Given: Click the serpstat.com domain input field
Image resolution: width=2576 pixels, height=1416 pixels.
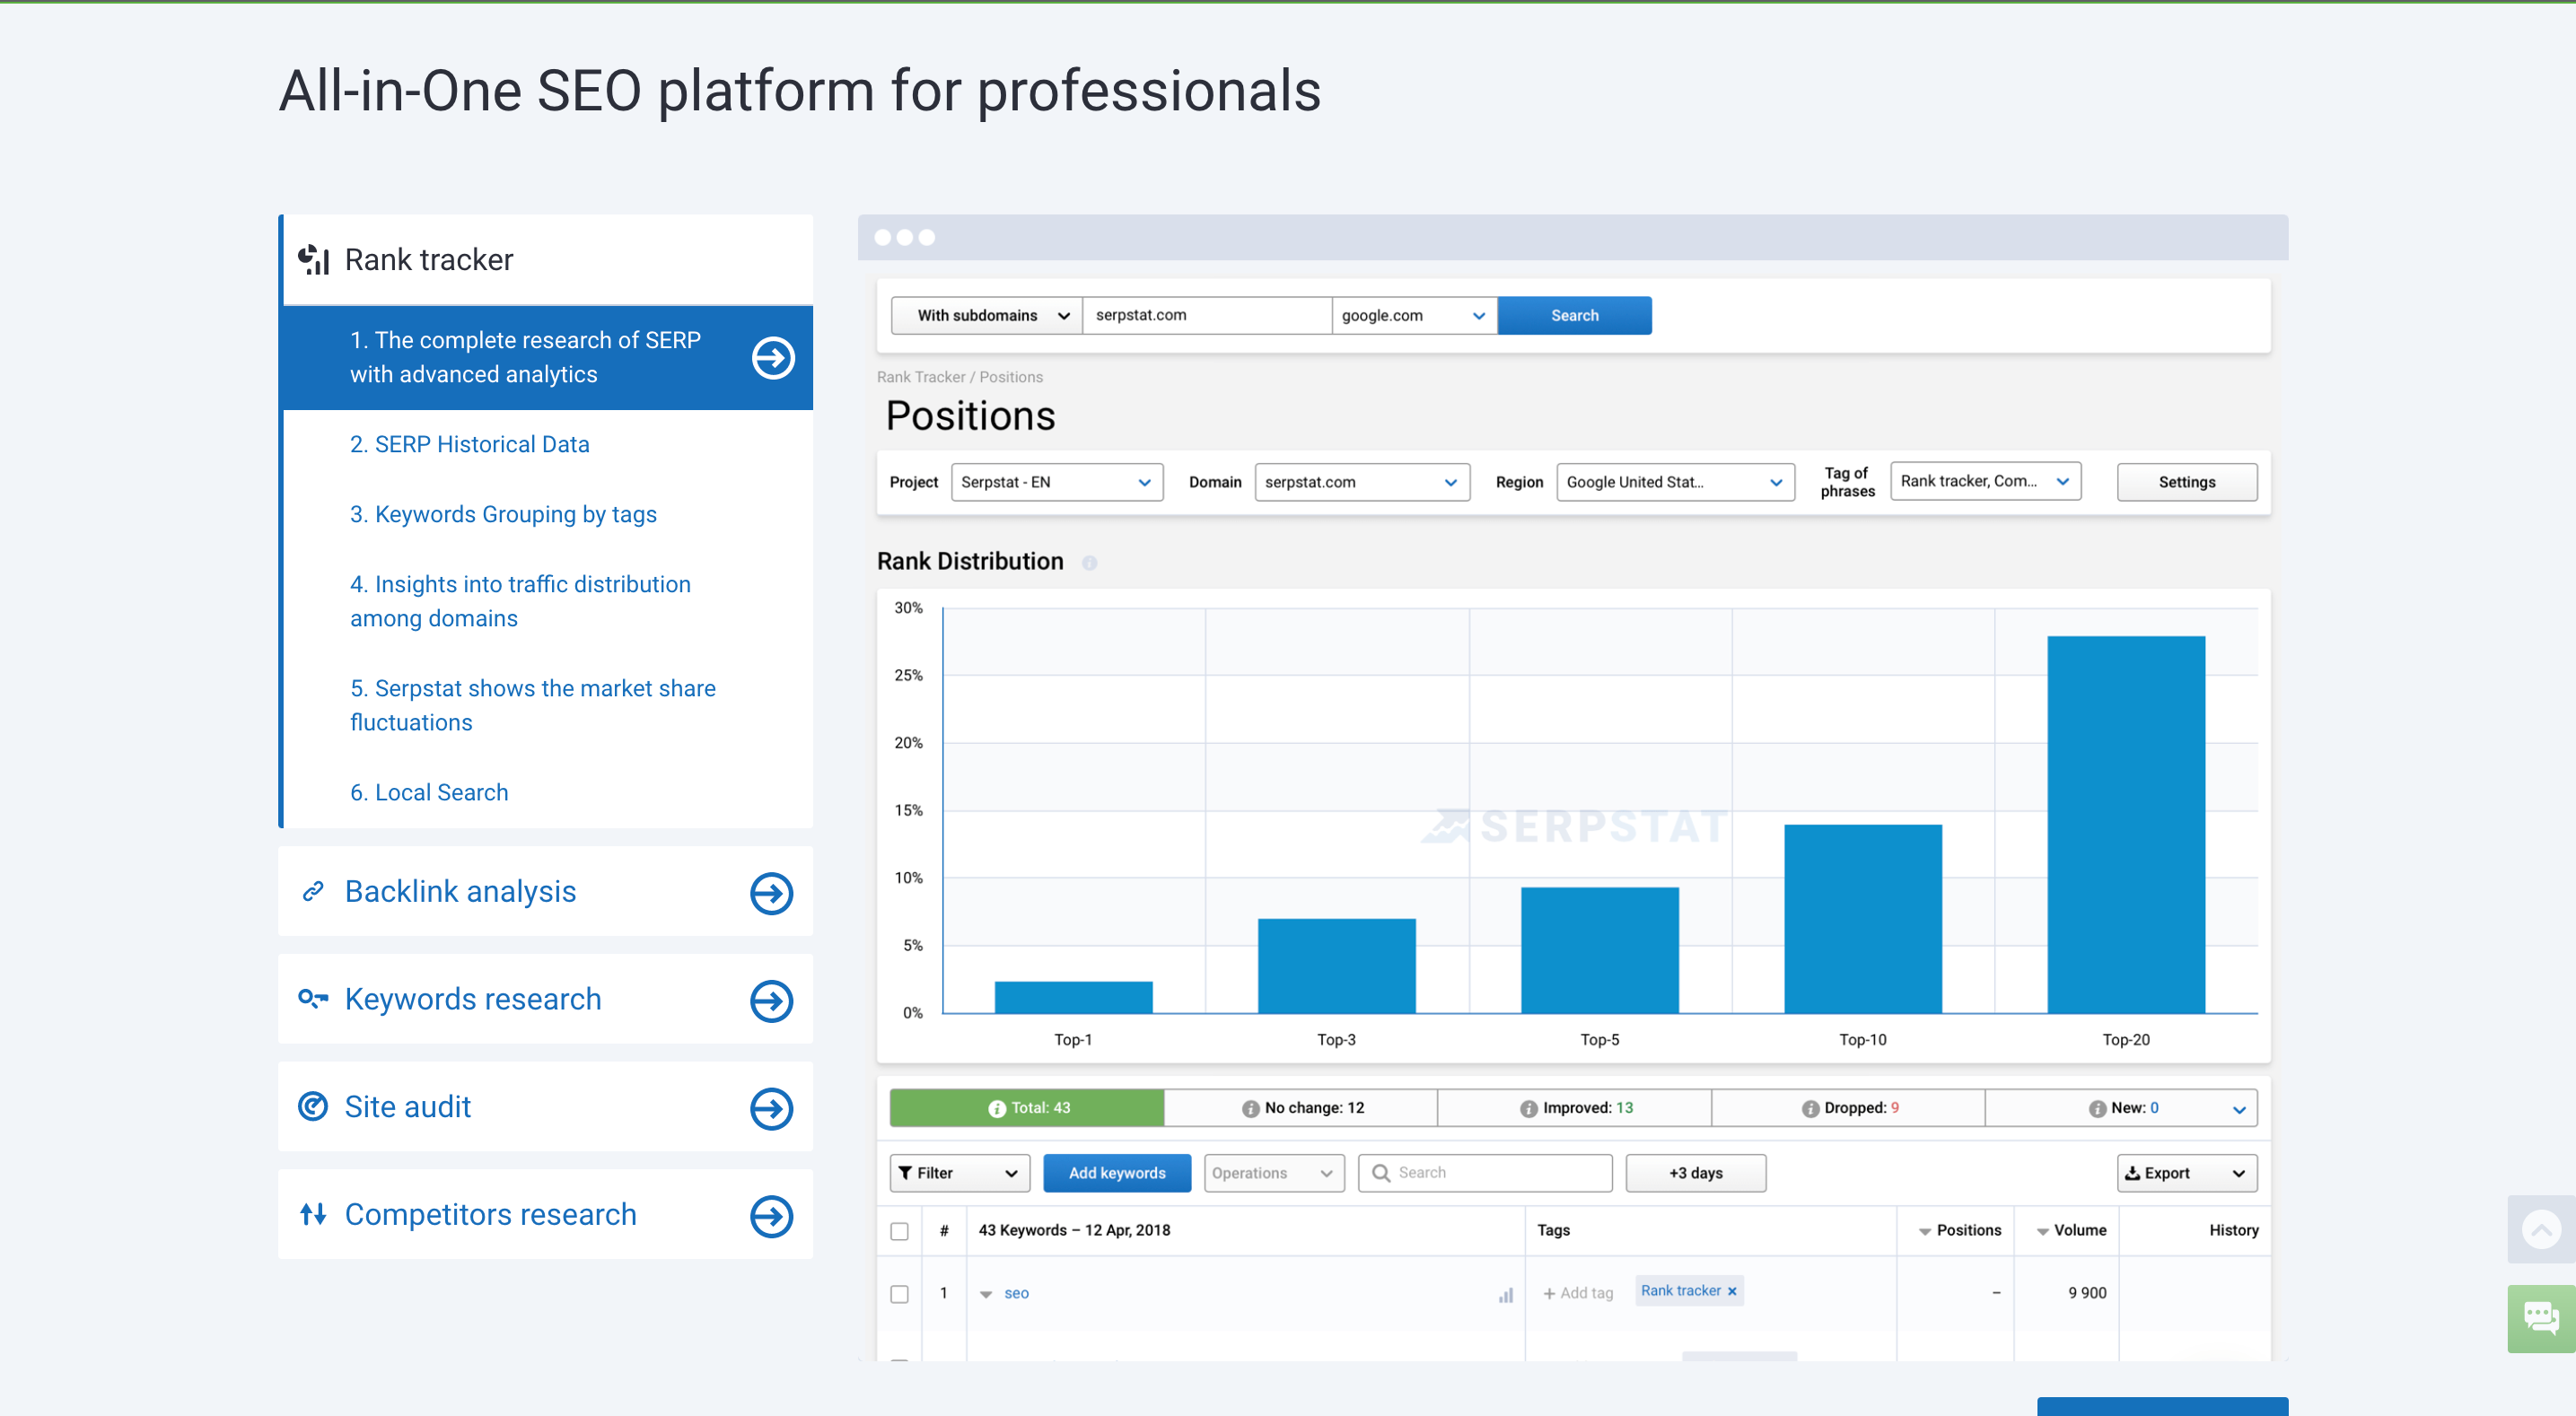Looking at the screenshot, I should (x=1207, y=315).
